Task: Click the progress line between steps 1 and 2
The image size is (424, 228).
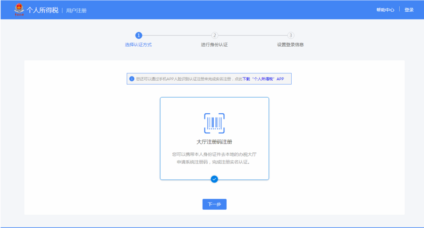Action: coord(177,35)
